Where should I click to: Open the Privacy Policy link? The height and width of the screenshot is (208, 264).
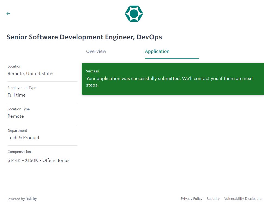(191, 199)
